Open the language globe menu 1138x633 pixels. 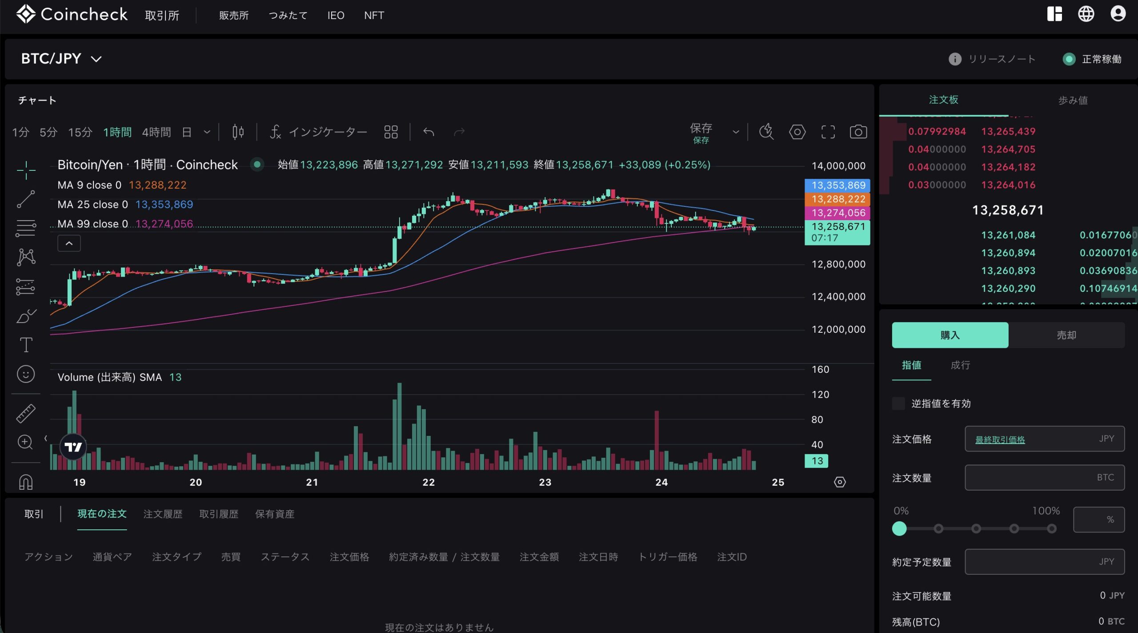pos(1086,14)
